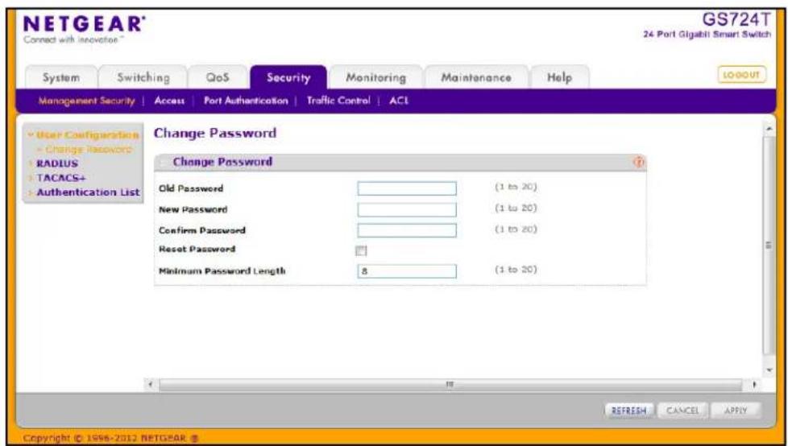
Task: Click the REFRESH button
Action: tap(628, 411)
